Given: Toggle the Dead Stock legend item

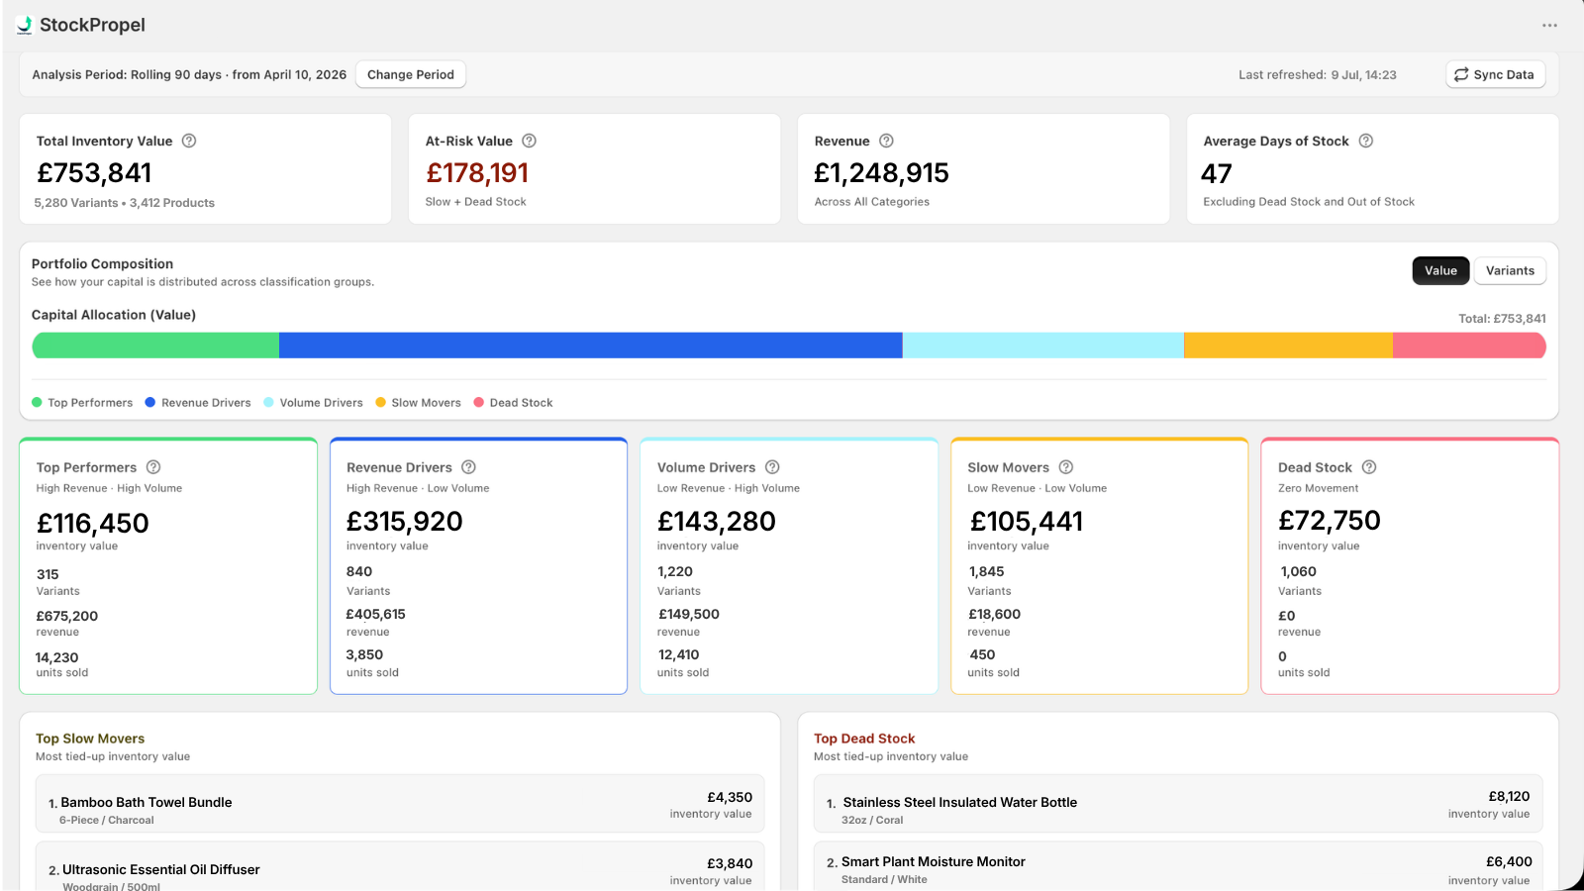Looking at the screenshot, I should pos(513,403).
